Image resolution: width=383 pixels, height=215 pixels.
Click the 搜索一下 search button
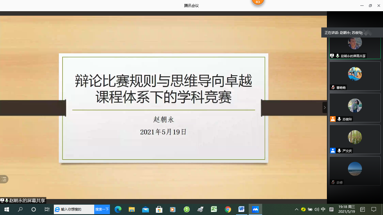[102, 209]
